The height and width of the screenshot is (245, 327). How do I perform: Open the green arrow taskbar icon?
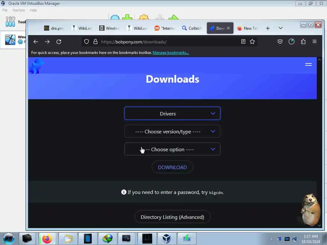pyautogui.click(x=186, y=239)
